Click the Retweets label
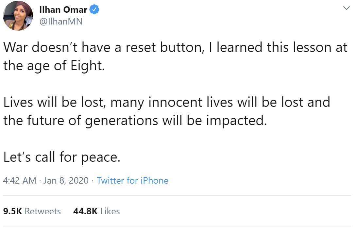Viewport: 357px width, 231px height. pyautogui.click(x=43, y=211)
